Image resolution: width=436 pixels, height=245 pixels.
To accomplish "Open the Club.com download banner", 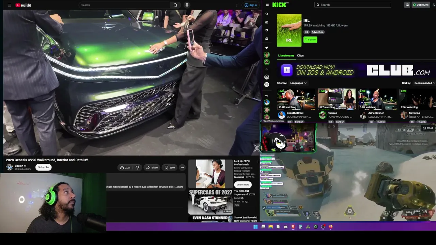I will [356, 70].
